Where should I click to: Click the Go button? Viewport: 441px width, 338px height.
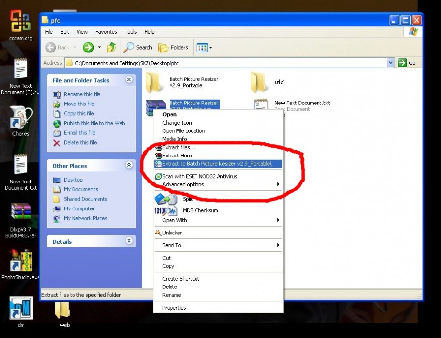tap(407, 63)
